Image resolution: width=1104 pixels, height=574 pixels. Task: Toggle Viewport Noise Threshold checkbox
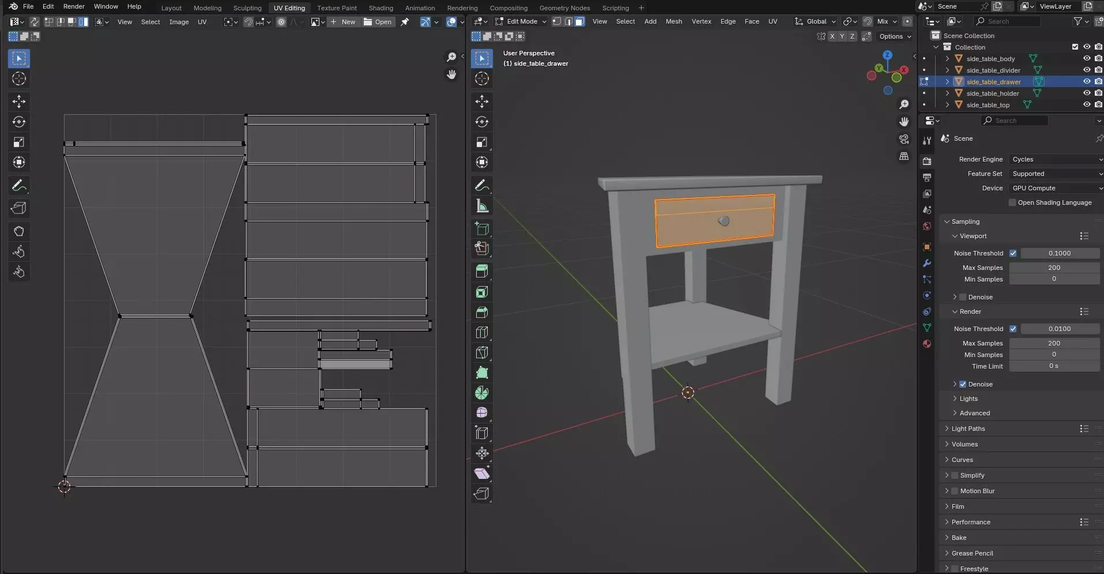[1013, 253]
